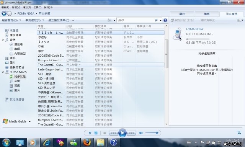Switch to the Play tab
Screen dimensions: 245x147
pyautogui.click(x=182, y=14)
